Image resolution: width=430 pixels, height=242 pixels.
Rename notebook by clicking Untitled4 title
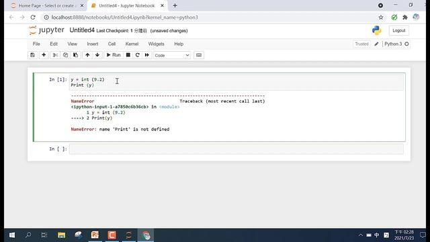(x=82, y=30)
